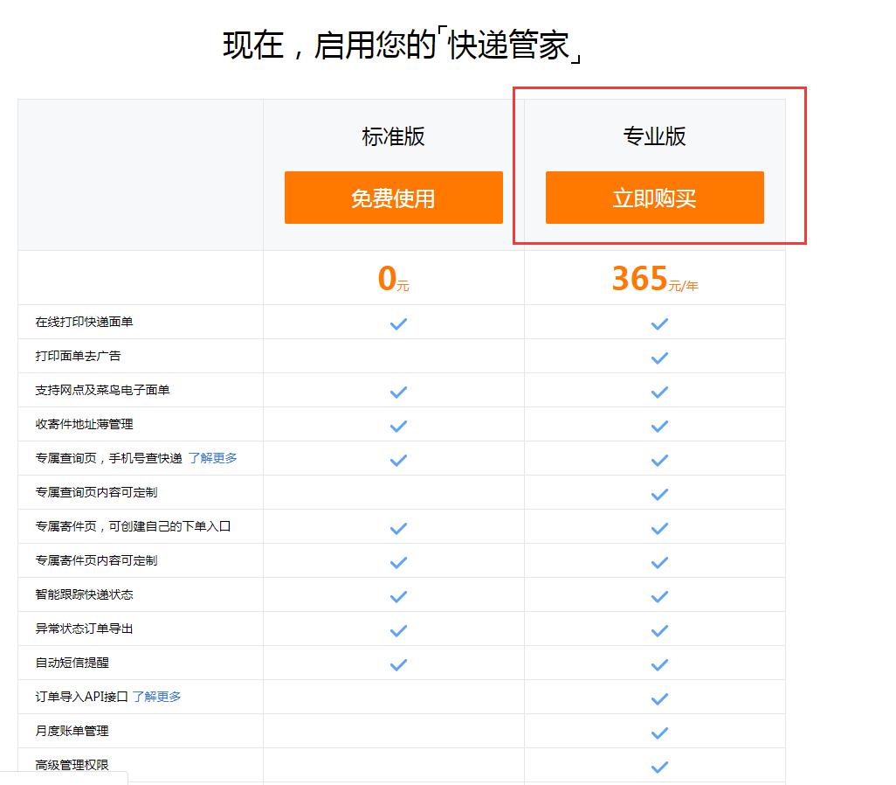This screenshot has width=896, height=785.
Task: Click 标准版 checkmark for 在线打印快递面单
Action: click(x=398, y=323)
